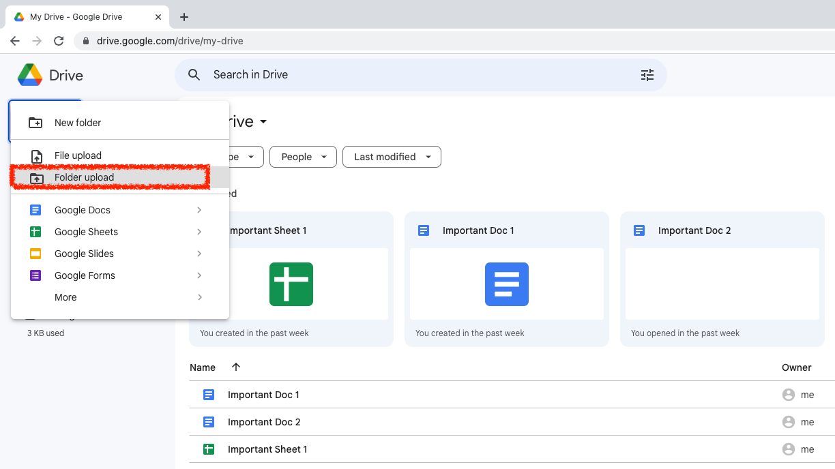
Task: Click Important Doc 2 card title
Action: pyautogui.click(x=694, y=230)
